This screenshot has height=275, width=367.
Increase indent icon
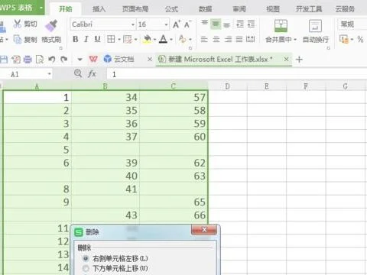(x=251, y=24)
